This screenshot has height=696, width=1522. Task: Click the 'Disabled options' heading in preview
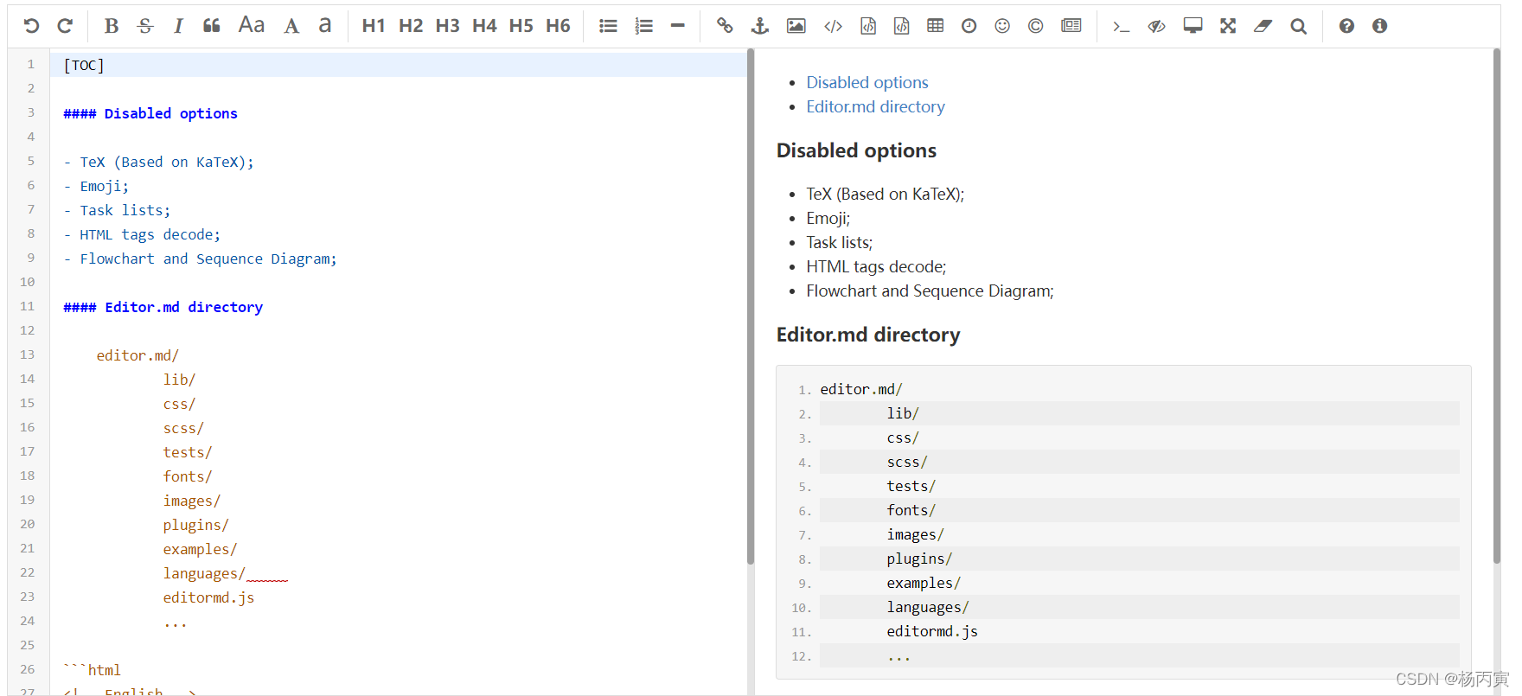tap(856, 150)
